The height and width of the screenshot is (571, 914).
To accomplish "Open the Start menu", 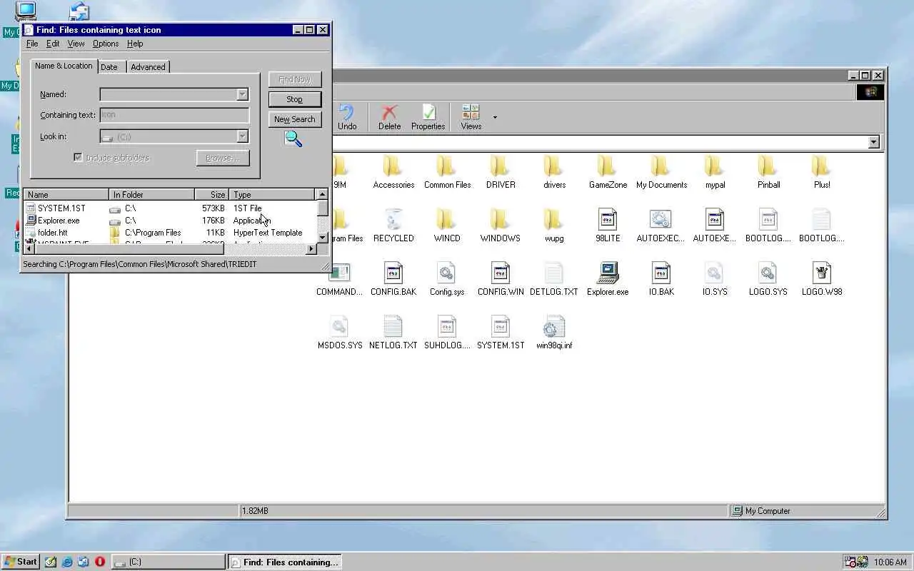I will (x=21, y=562).
